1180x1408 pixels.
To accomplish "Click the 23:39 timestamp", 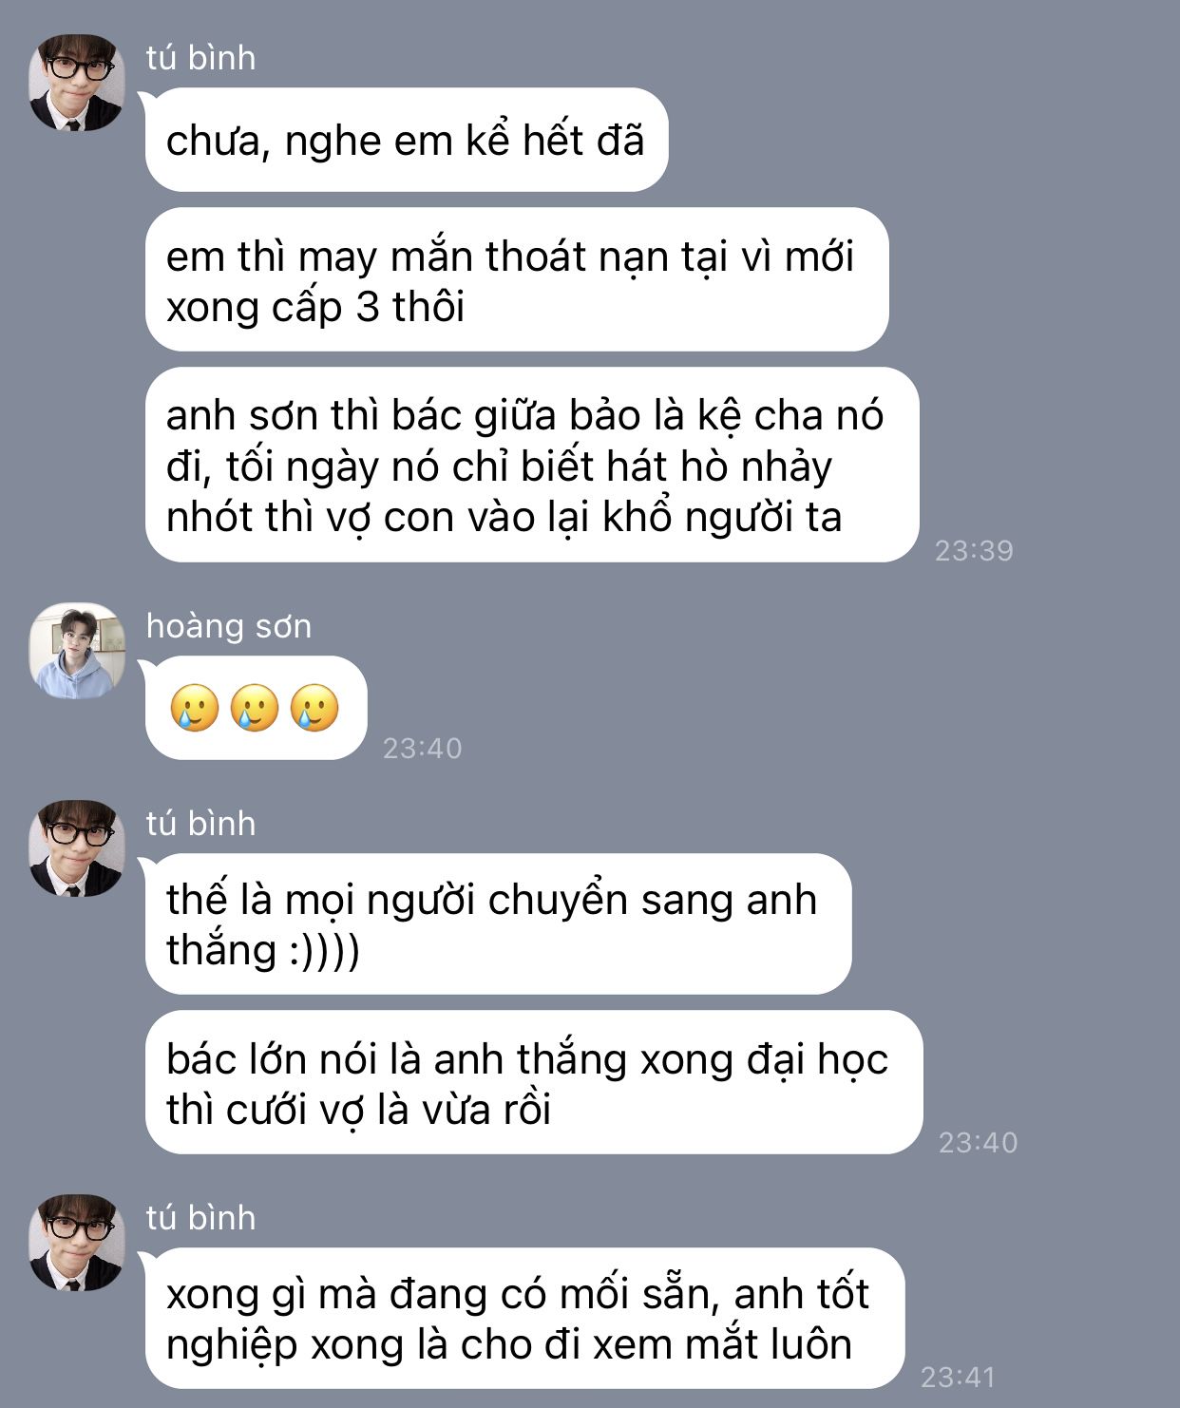I will 974,550.
